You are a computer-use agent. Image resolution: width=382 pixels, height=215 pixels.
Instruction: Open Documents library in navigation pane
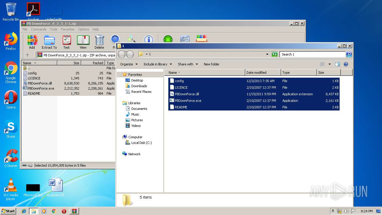click(x=139, y=109)
